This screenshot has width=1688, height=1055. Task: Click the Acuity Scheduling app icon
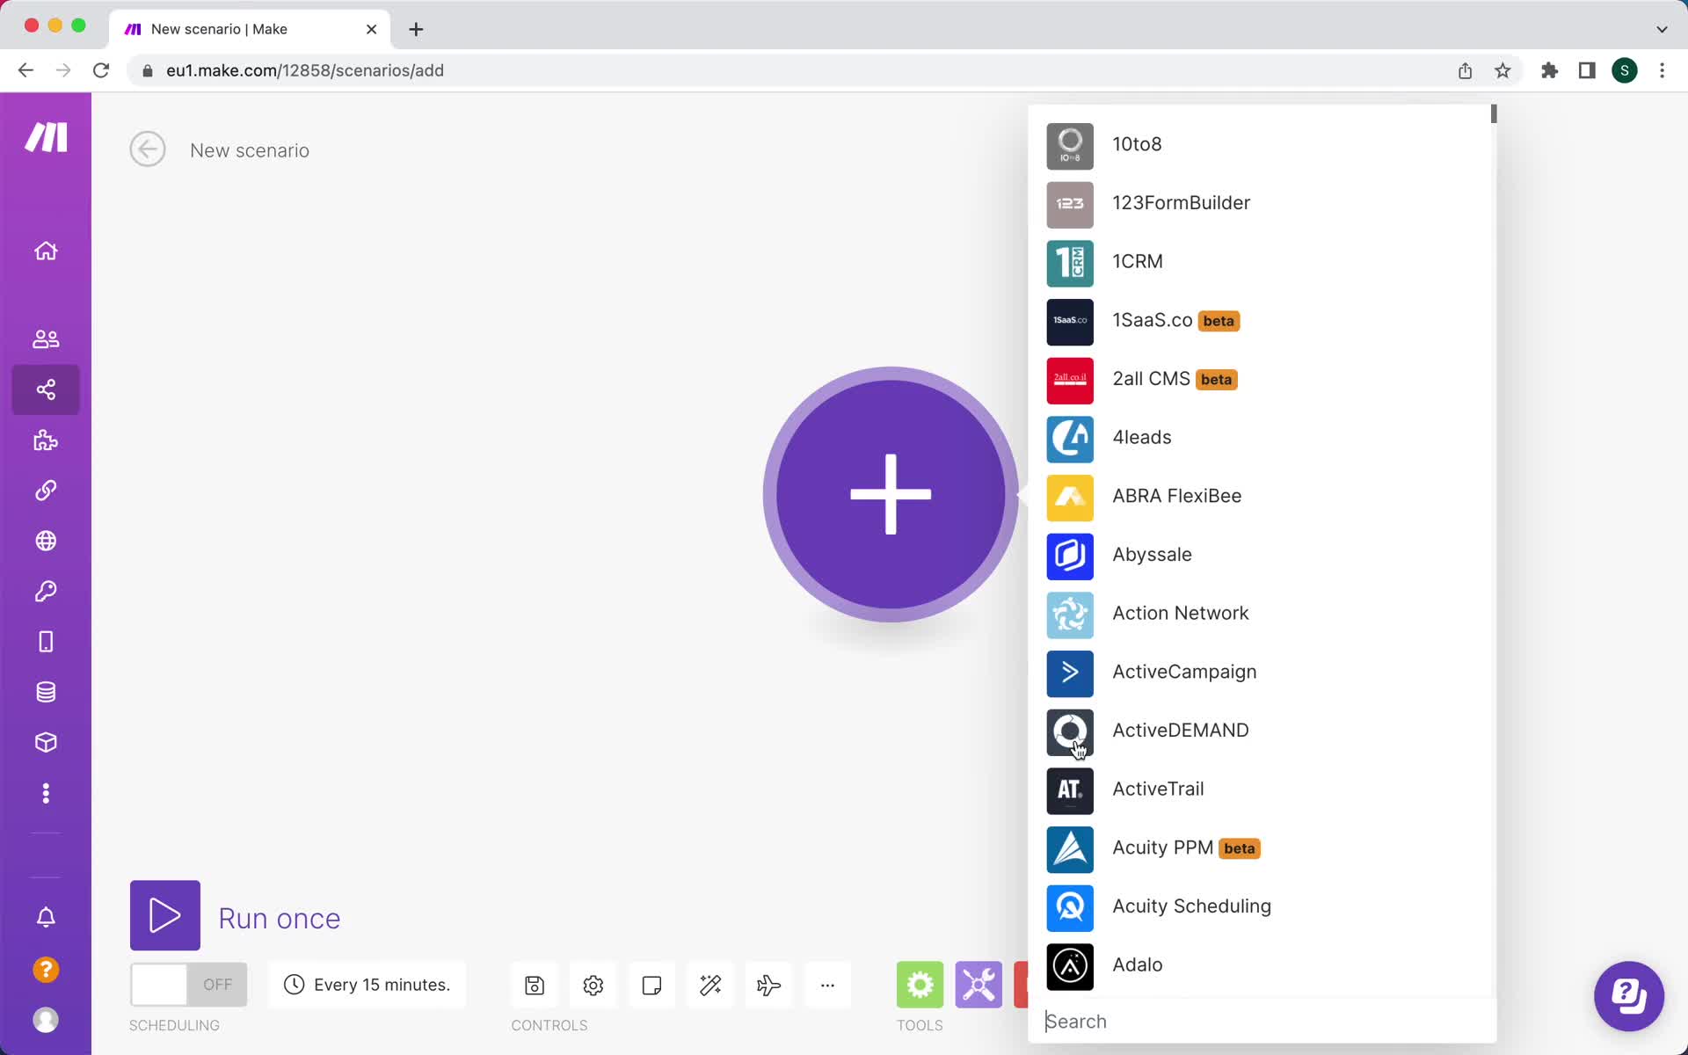point(1070,907)
